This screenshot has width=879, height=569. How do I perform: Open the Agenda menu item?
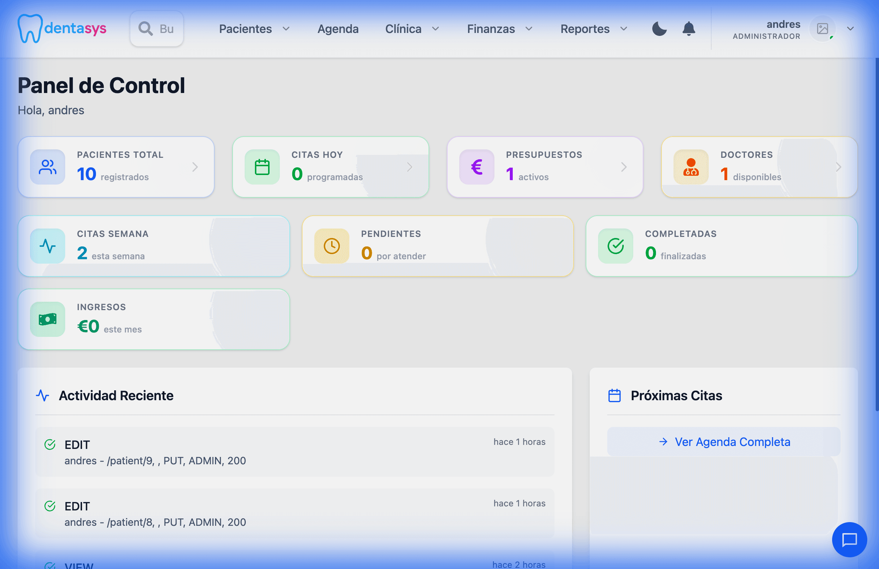[338, 29]
